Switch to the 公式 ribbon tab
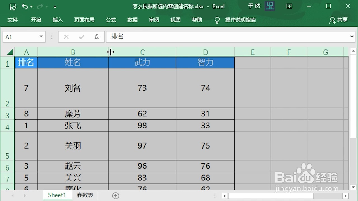358x201 pixels. point(111,20)
